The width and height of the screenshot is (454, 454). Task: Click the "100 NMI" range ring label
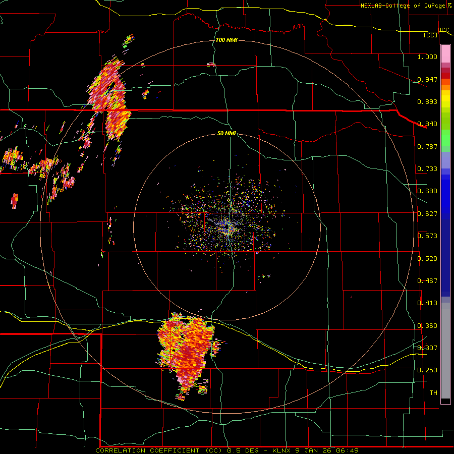coord(226,40)
